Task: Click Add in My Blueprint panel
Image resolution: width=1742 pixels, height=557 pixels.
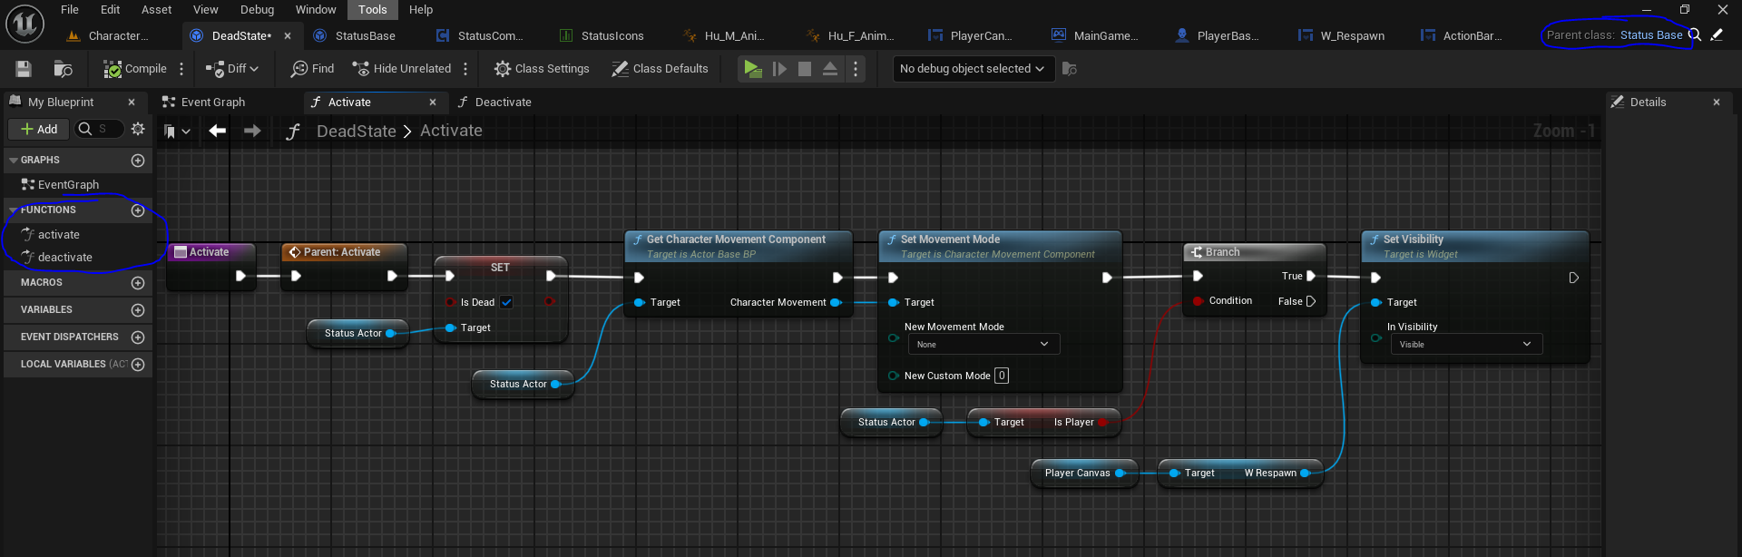Action: (x=39, y=130)
